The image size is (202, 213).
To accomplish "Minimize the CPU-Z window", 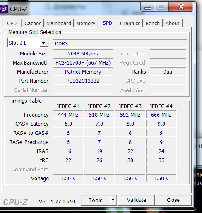I will [148, 7].
